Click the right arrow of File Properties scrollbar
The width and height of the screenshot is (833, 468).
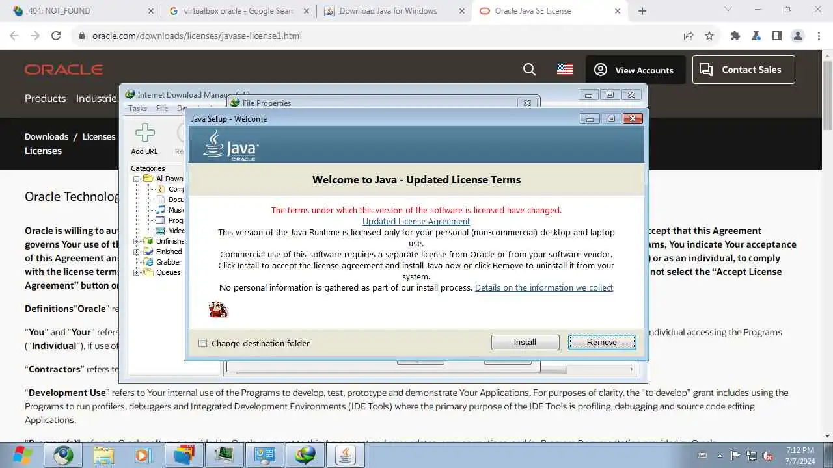631,369
